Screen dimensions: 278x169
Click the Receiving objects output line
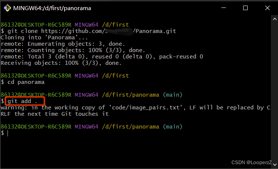pyautogui.click(x=61, y=63)
